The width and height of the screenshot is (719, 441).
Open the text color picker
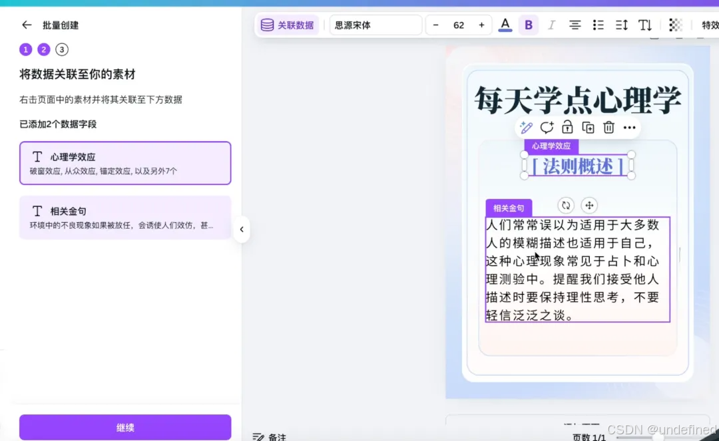(x=505, y=25)
